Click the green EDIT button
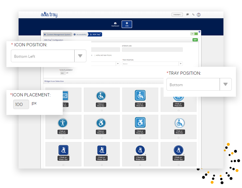This screenshot has height=188, width=242. 195,40
